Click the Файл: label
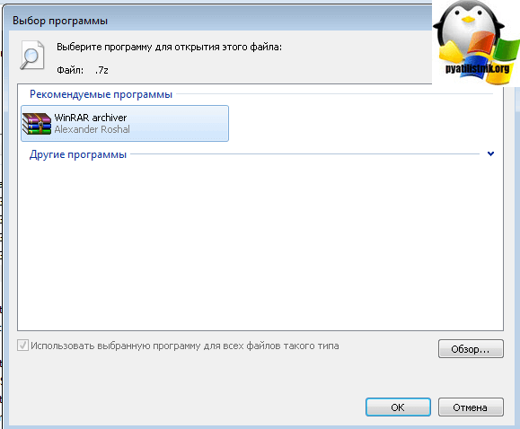Screen dimensions: 520x429 pos(70,70)
